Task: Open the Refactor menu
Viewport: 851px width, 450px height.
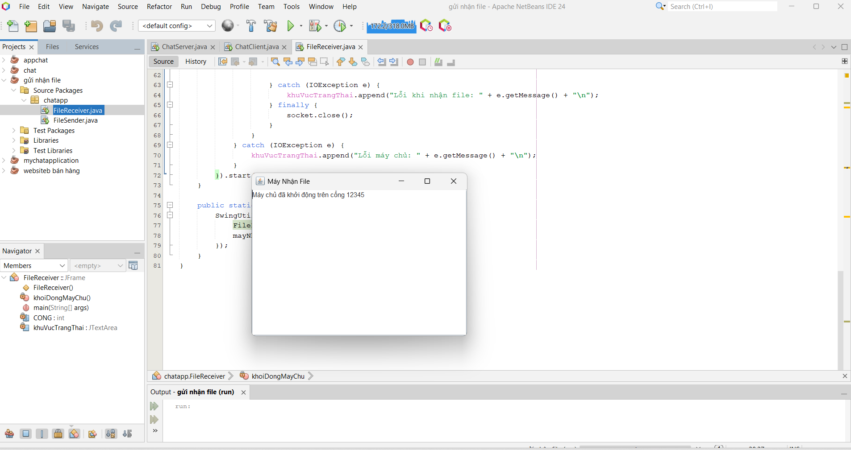Action: 159,7
